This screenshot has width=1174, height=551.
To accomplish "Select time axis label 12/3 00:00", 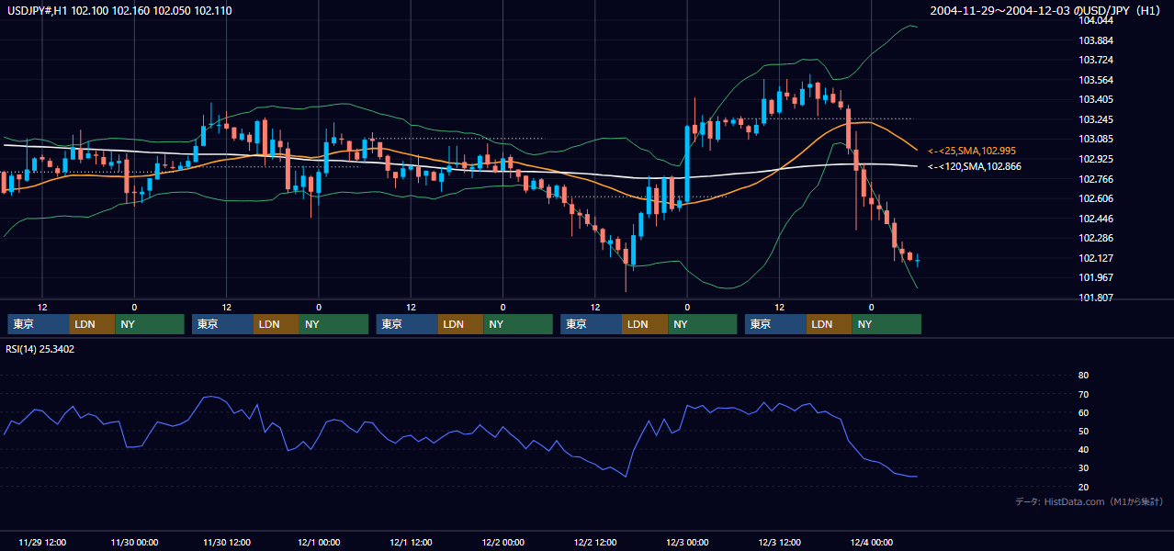I will [x=687, y=542].
